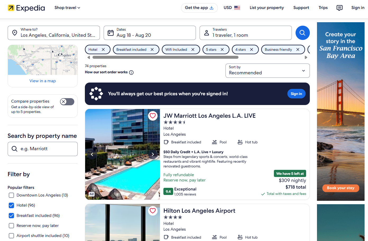Open the USD currency selector
368x241 pixels.
click(232, 8)
